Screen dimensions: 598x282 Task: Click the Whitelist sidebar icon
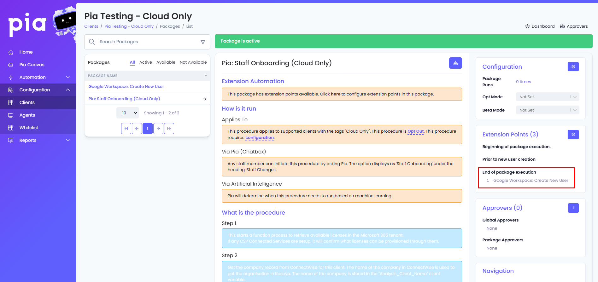[11, 128]
